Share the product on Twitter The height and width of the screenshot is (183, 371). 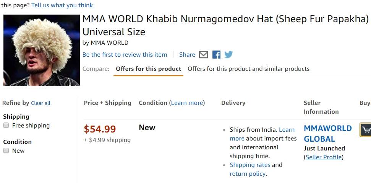pyautogui.click(x=228, y=55)
